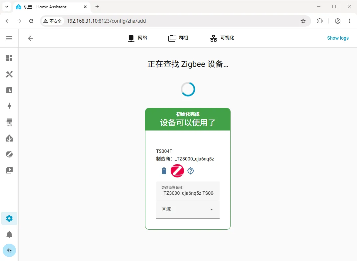Click the battery icon on the device card
Viewport: 357px width, 261px height.
coord(164,171)
